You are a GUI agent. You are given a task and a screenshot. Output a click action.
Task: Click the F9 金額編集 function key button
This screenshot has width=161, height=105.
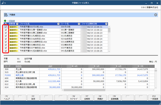coord(115,98)
